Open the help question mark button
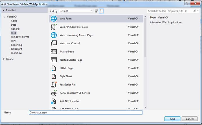The width and height of the screenshot is (202, 125). tap(187, 3)
